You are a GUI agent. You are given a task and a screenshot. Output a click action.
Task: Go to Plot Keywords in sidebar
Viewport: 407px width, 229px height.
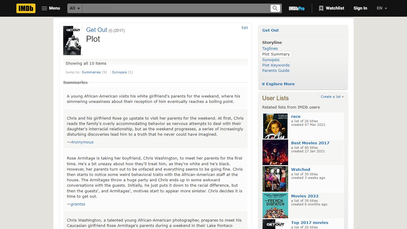click(276, 65)
